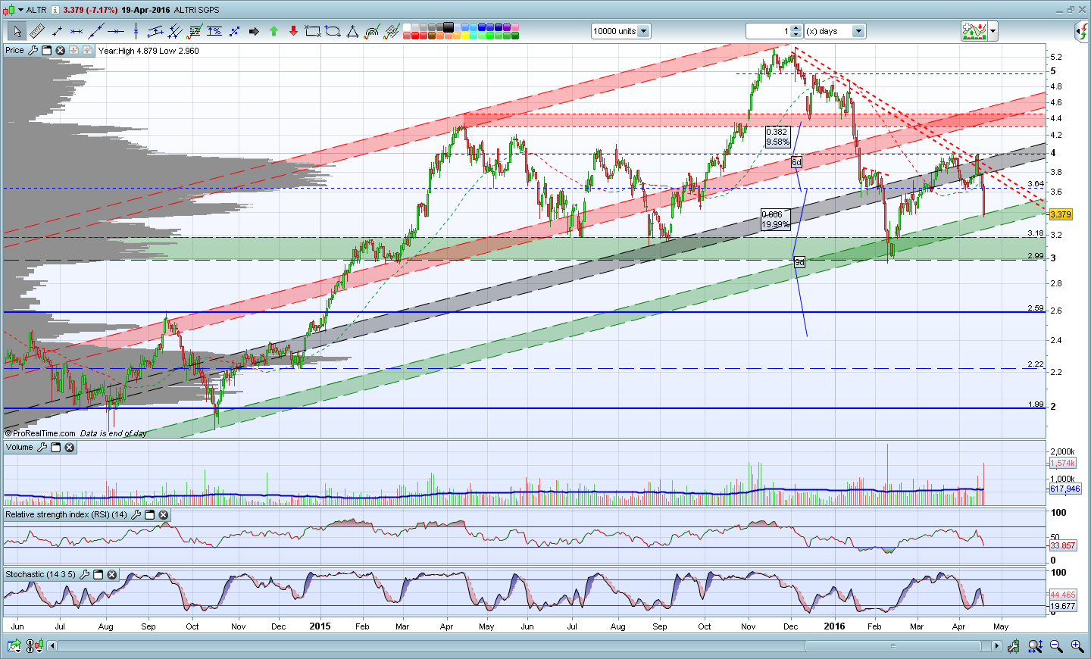1091x659 pixels.
Task: Click the Relative strength index (RSI) label
Action: (67, 514)
